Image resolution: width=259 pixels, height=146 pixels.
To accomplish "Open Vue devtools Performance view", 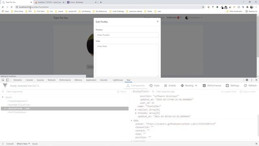I will pos(212,86).
